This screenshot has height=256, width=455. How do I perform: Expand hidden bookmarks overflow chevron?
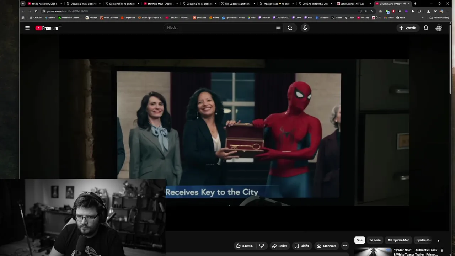pos(423,18)
